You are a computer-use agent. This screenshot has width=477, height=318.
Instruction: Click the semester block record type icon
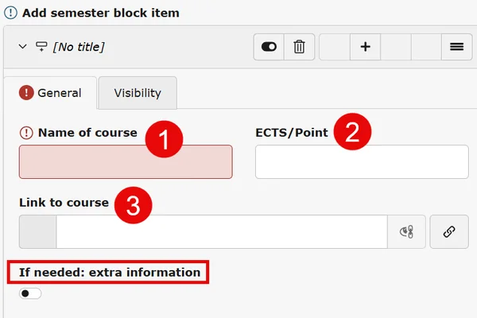click(41, 47)
